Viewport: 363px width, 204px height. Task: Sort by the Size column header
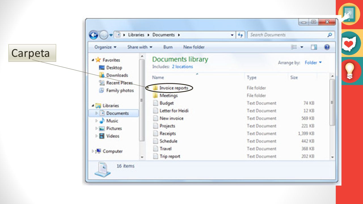pos(294,77)
